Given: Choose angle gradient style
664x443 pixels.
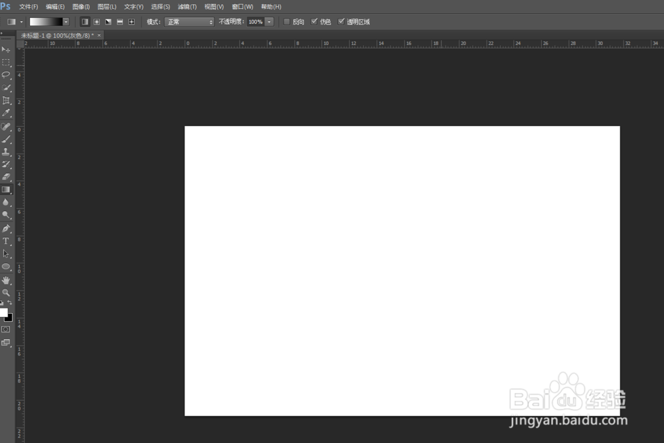Looking at the screenshot, I should (108, 22).
